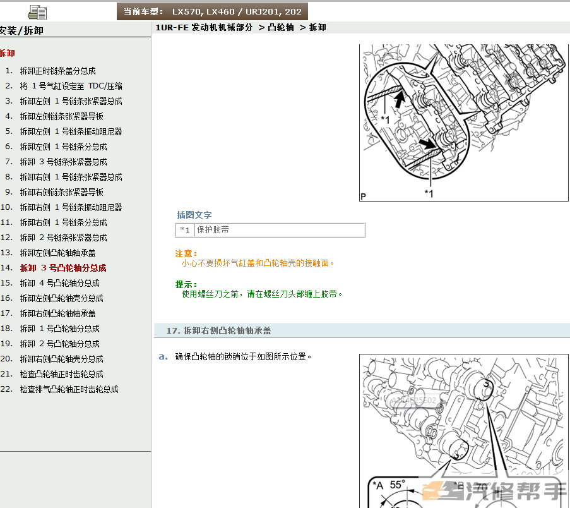Viewport: 570px width, 508px height.
Task: Click breadcrumb item 凸轮轴
Action: click(281, 27)
